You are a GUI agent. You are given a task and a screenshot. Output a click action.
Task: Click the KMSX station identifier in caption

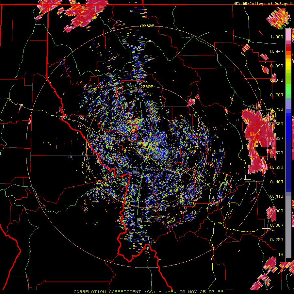171,292
